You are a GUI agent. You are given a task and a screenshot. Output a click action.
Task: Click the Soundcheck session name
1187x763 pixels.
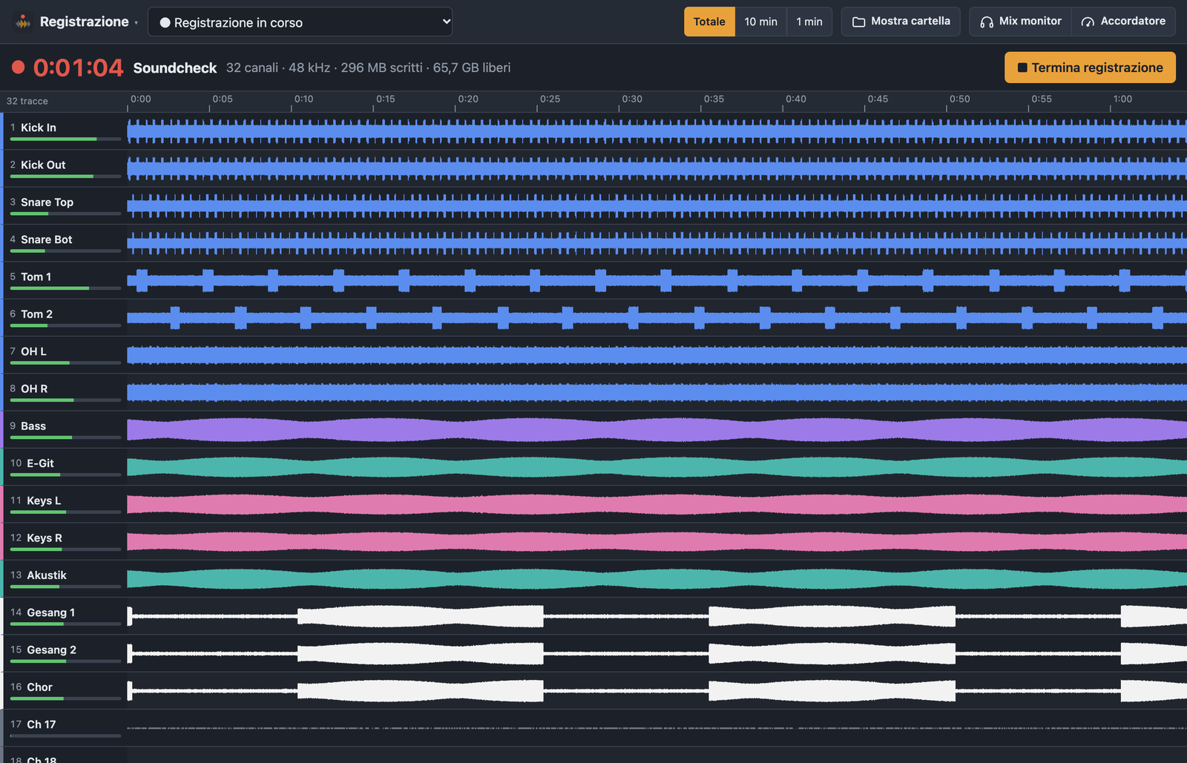tap(175, 67)
